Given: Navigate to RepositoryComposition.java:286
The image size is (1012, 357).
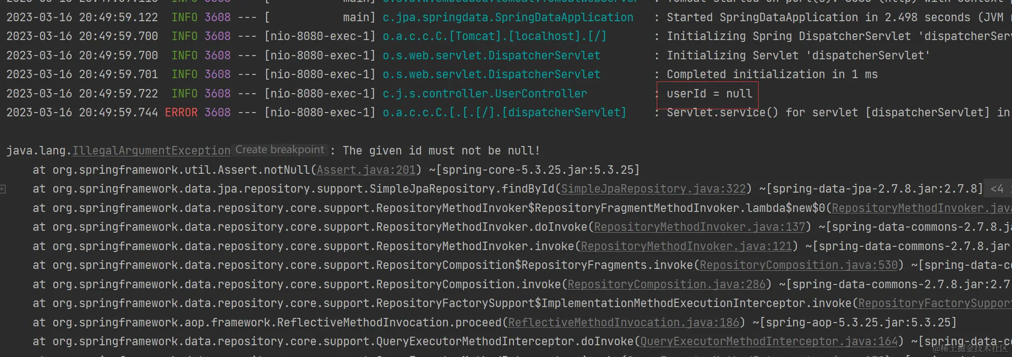Looking at the screenshot, I should [x=667, y=284].
